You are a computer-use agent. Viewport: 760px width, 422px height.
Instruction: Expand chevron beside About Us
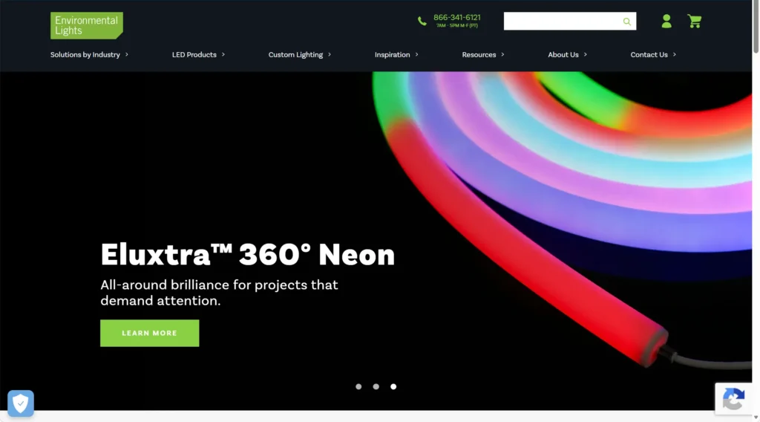click(x=585, y=54)
